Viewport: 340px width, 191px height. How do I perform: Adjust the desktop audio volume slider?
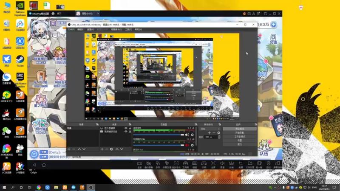159,135
